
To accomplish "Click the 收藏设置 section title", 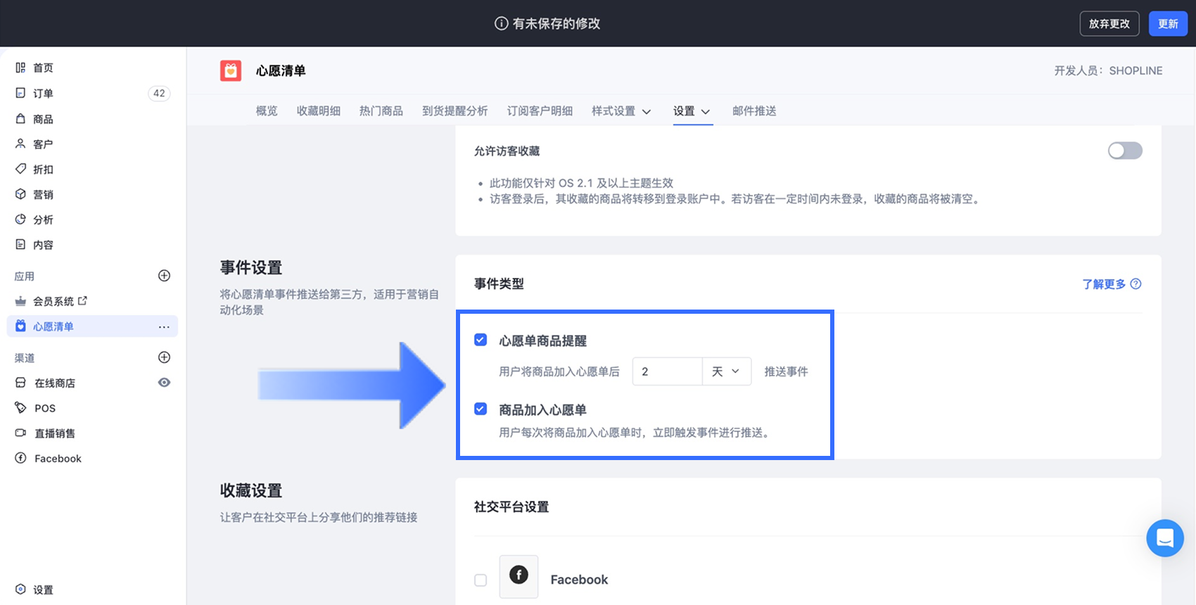I will click(251, 491).
